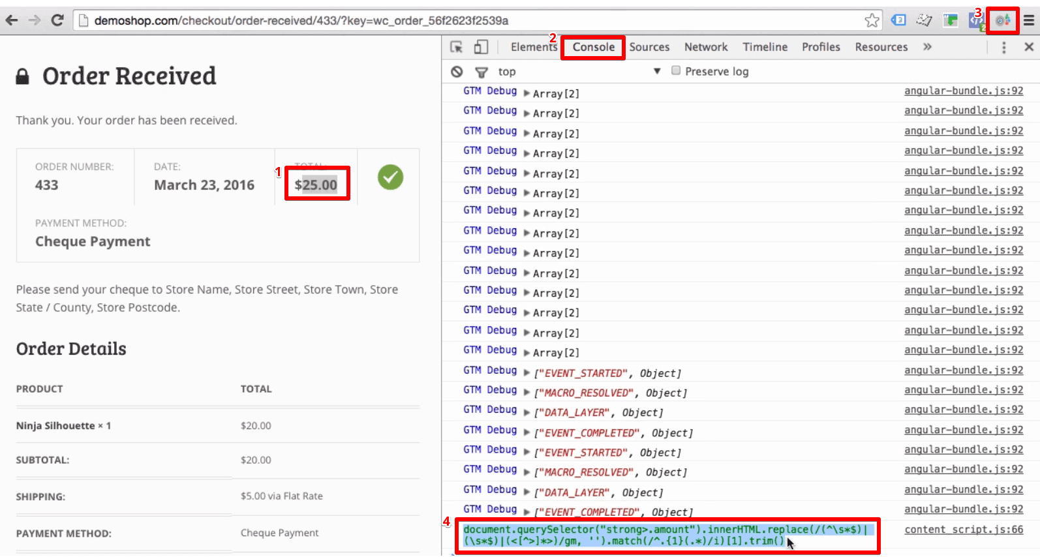Open DevTools three-dot options menu
Image resolution: width=1040 pixels, height=557 pixels.
click(1003, 47)
